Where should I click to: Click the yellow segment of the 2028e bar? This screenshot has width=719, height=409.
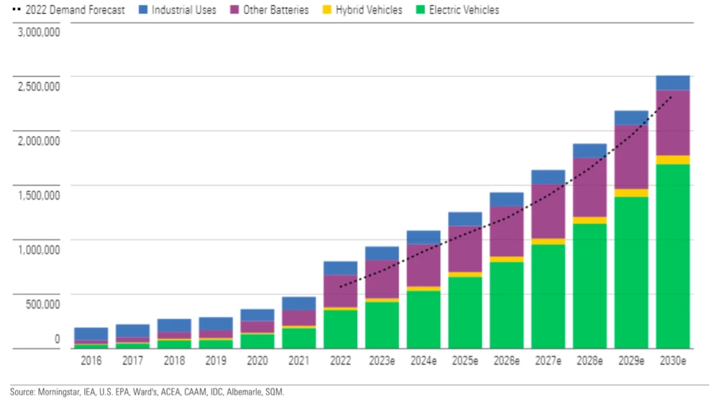590,220
